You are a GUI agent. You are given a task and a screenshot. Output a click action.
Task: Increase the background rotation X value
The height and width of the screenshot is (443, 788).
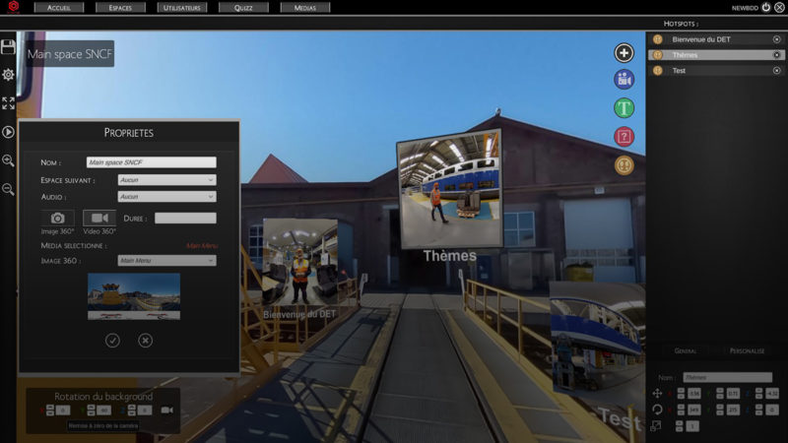pyautogui.click(x=50, y=407)
